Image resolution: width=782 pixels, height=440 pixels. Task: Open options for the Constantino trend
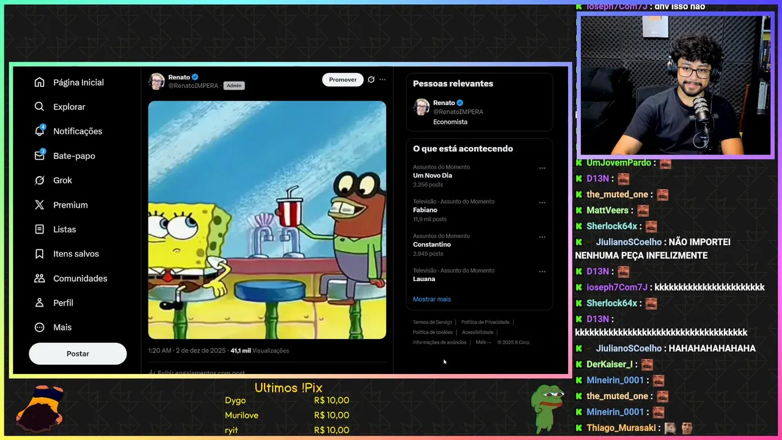tap(542, 237)
